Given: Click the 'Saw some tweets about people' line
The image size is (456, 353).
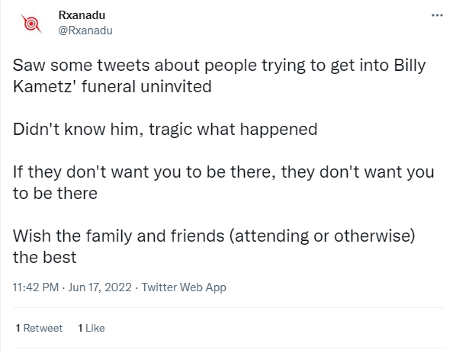Looking at the screenshot, I should (220, 66).
